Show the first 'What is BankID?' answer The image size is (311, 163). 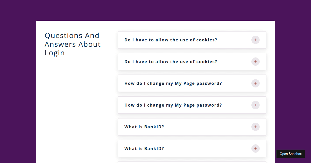pos(144,127)
